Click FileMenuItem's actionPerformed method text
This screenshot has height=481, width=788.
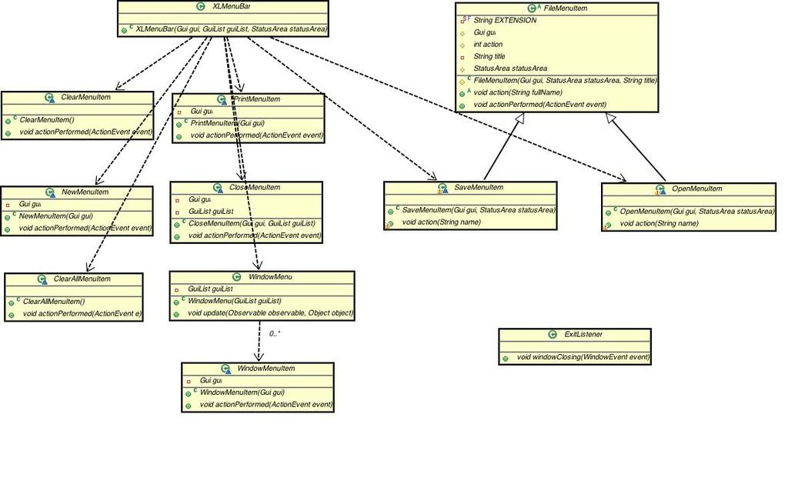coord(539,105)
